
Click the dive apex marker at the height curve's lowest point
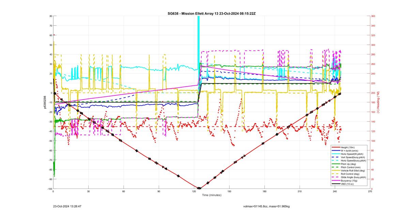pyautogui.click(x=199, y=188)
